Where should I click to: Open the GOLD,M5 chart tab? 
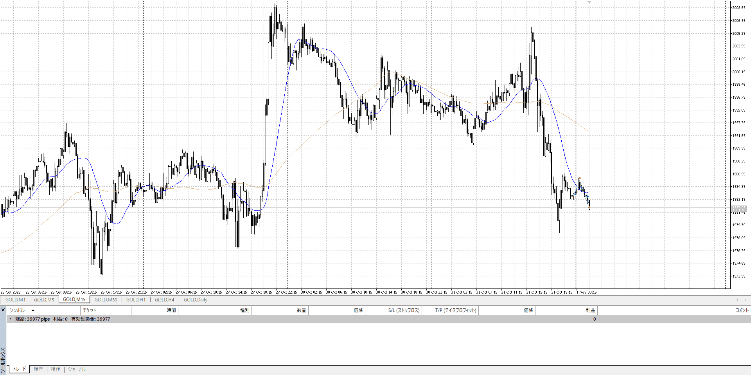point(44,300)
